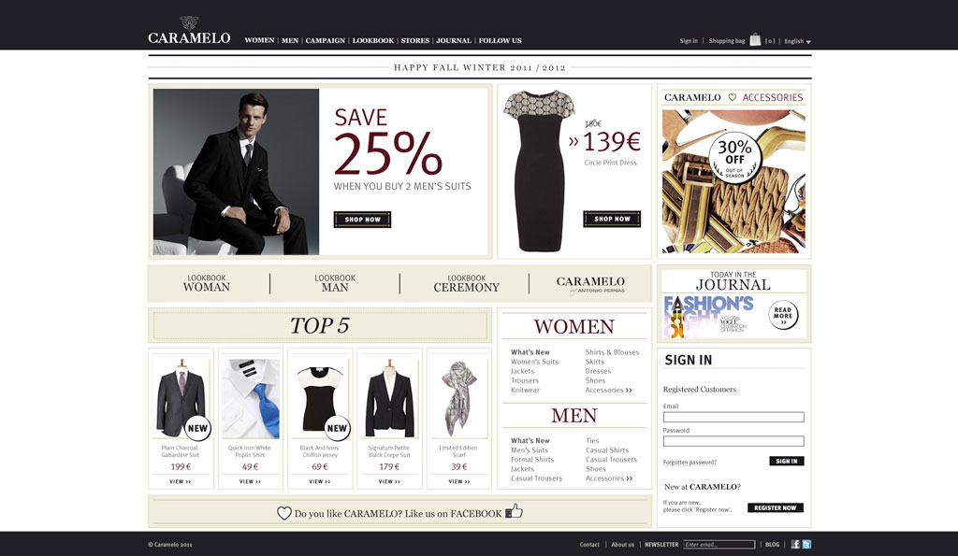Select the Plain Charcoal Gabardine Suit thumbnail
958x556 pixels.
tap(181, 397)
